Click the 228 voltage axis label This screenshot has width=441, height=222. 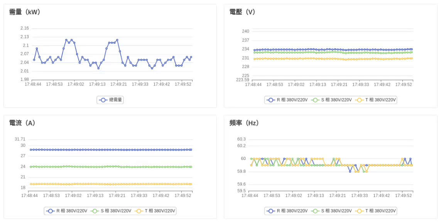click(x=245, y=67)
